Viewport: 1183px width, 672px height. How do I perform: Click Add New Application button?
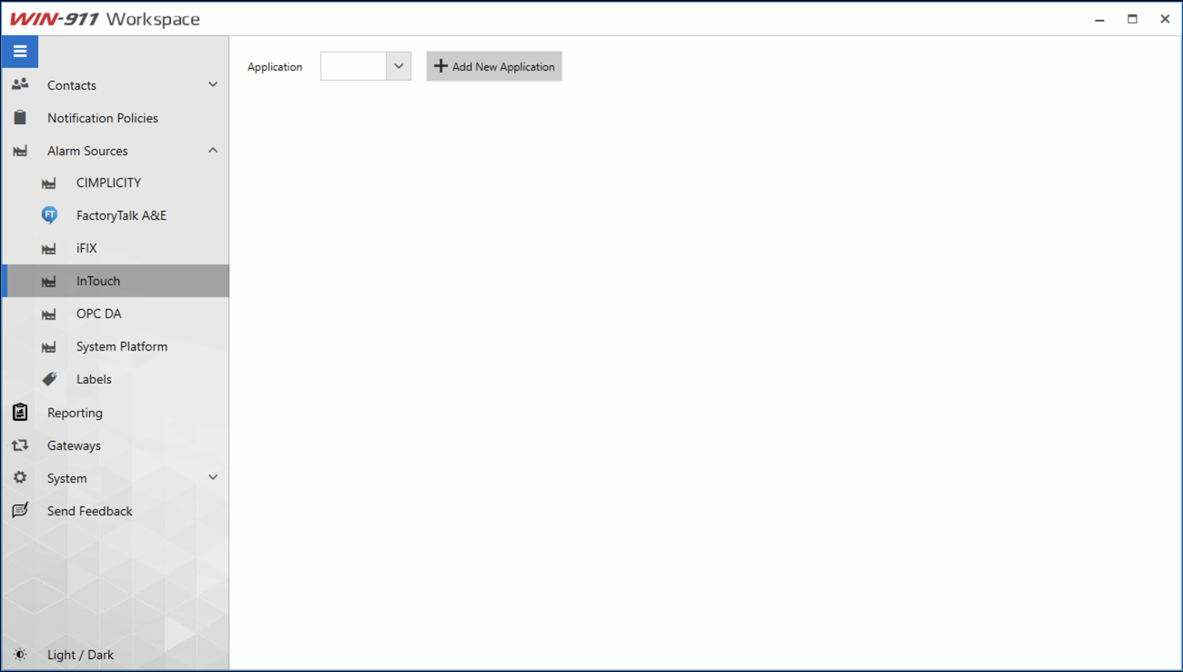pos(494,66)
